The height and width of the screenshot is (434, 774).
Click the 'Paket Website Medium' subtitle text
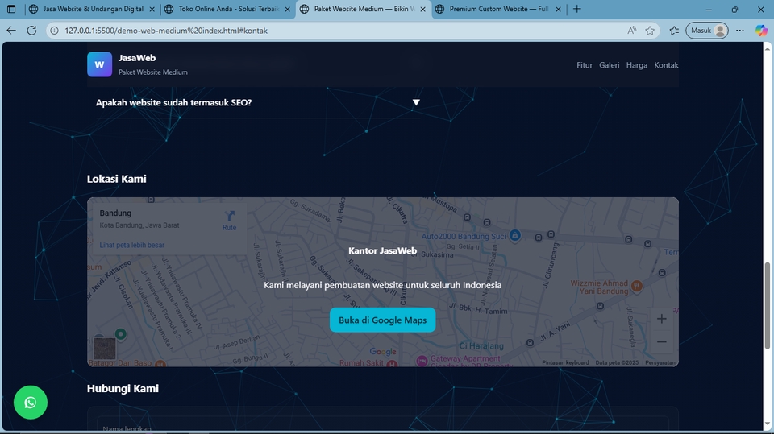(x=153, y=72)
